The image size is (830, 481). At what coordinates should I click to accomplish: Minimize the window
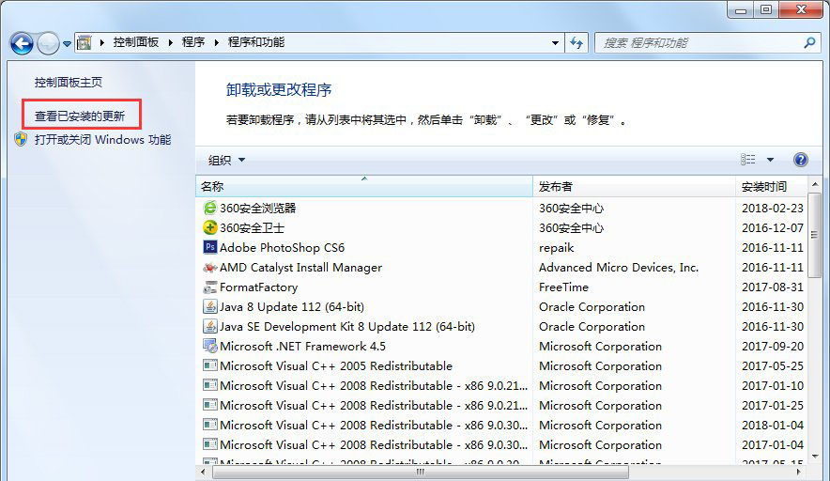click(741, 10)
